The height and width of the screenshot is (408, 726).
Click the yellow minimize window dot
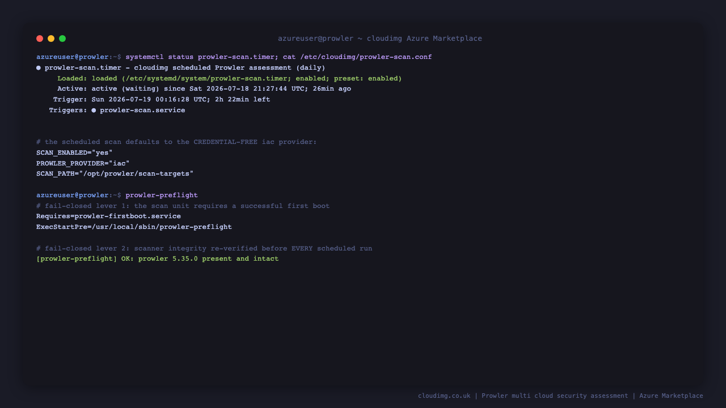pos(51,39)
